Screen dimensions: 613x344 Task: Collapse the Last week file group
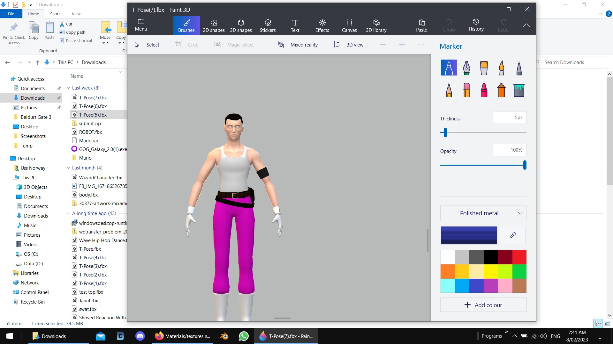[68, 88]
